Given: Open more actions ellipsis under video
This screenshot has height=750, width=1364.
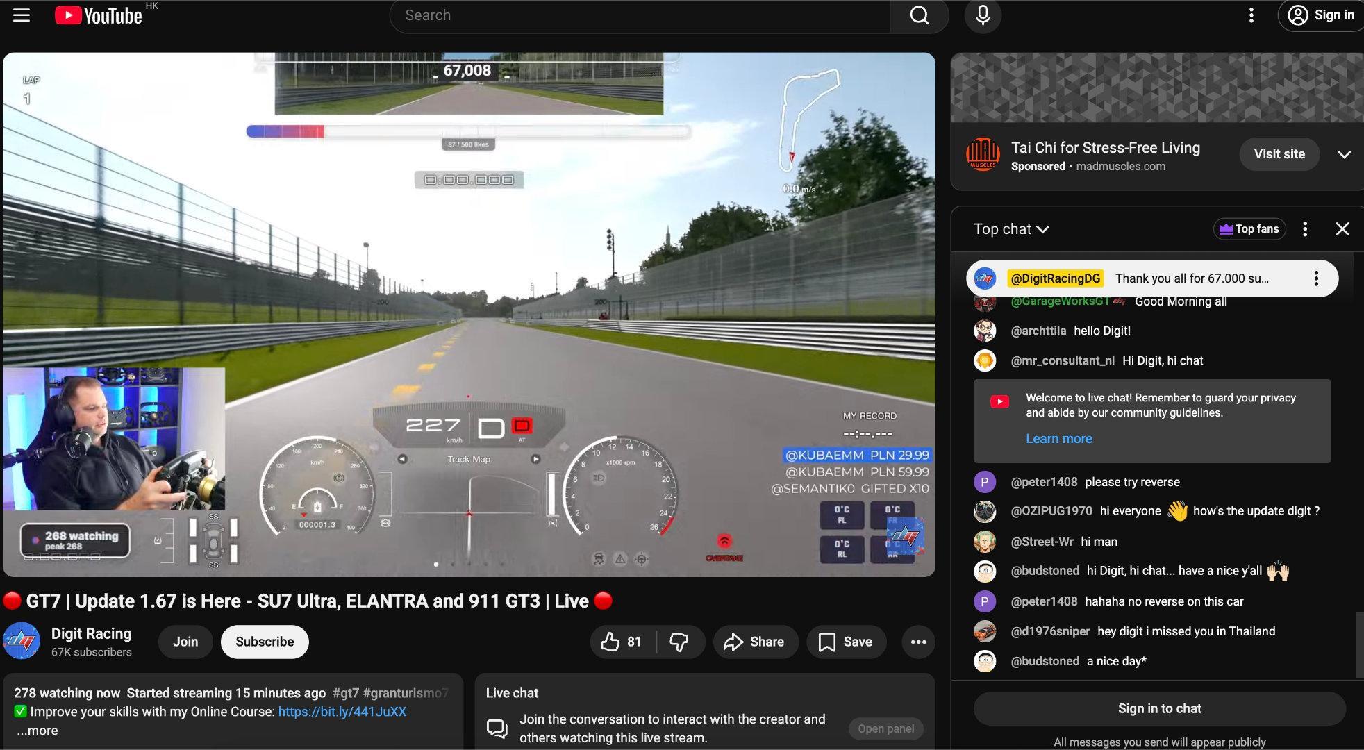Looking at the screenshot, I should pyautogui.click(x=918, y=642).
